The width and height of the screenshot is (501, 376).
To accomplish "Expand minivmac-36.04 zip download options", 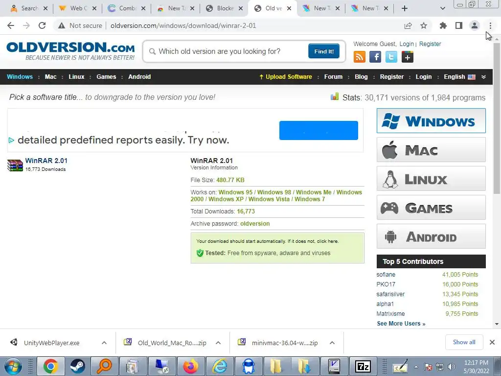I will (332, 343).
